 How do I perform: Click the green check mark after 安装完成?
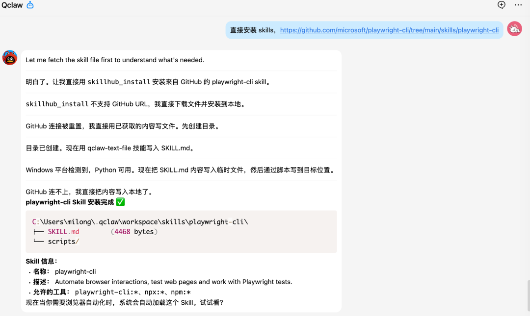click(x=120, y=202)
